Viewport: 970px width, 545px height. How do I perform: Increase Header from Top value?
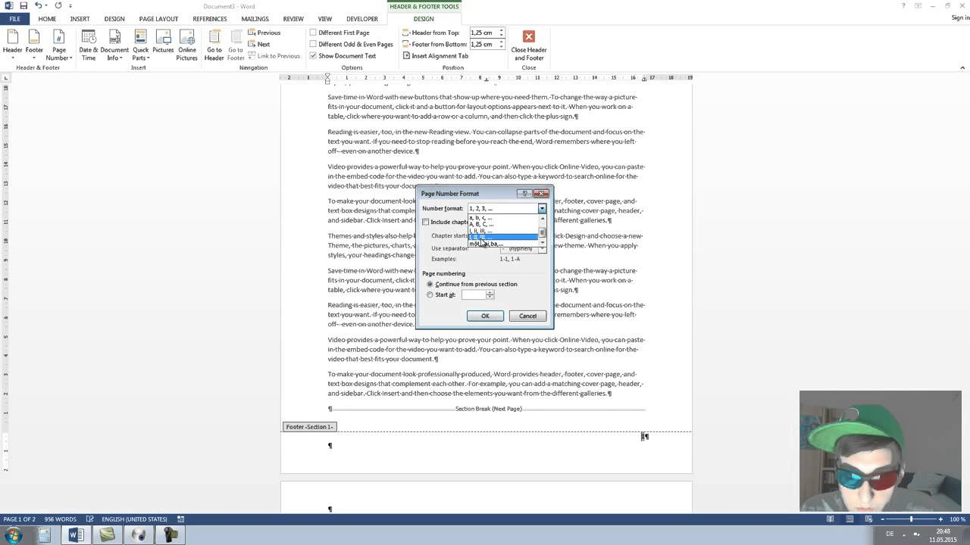point(502,31)
